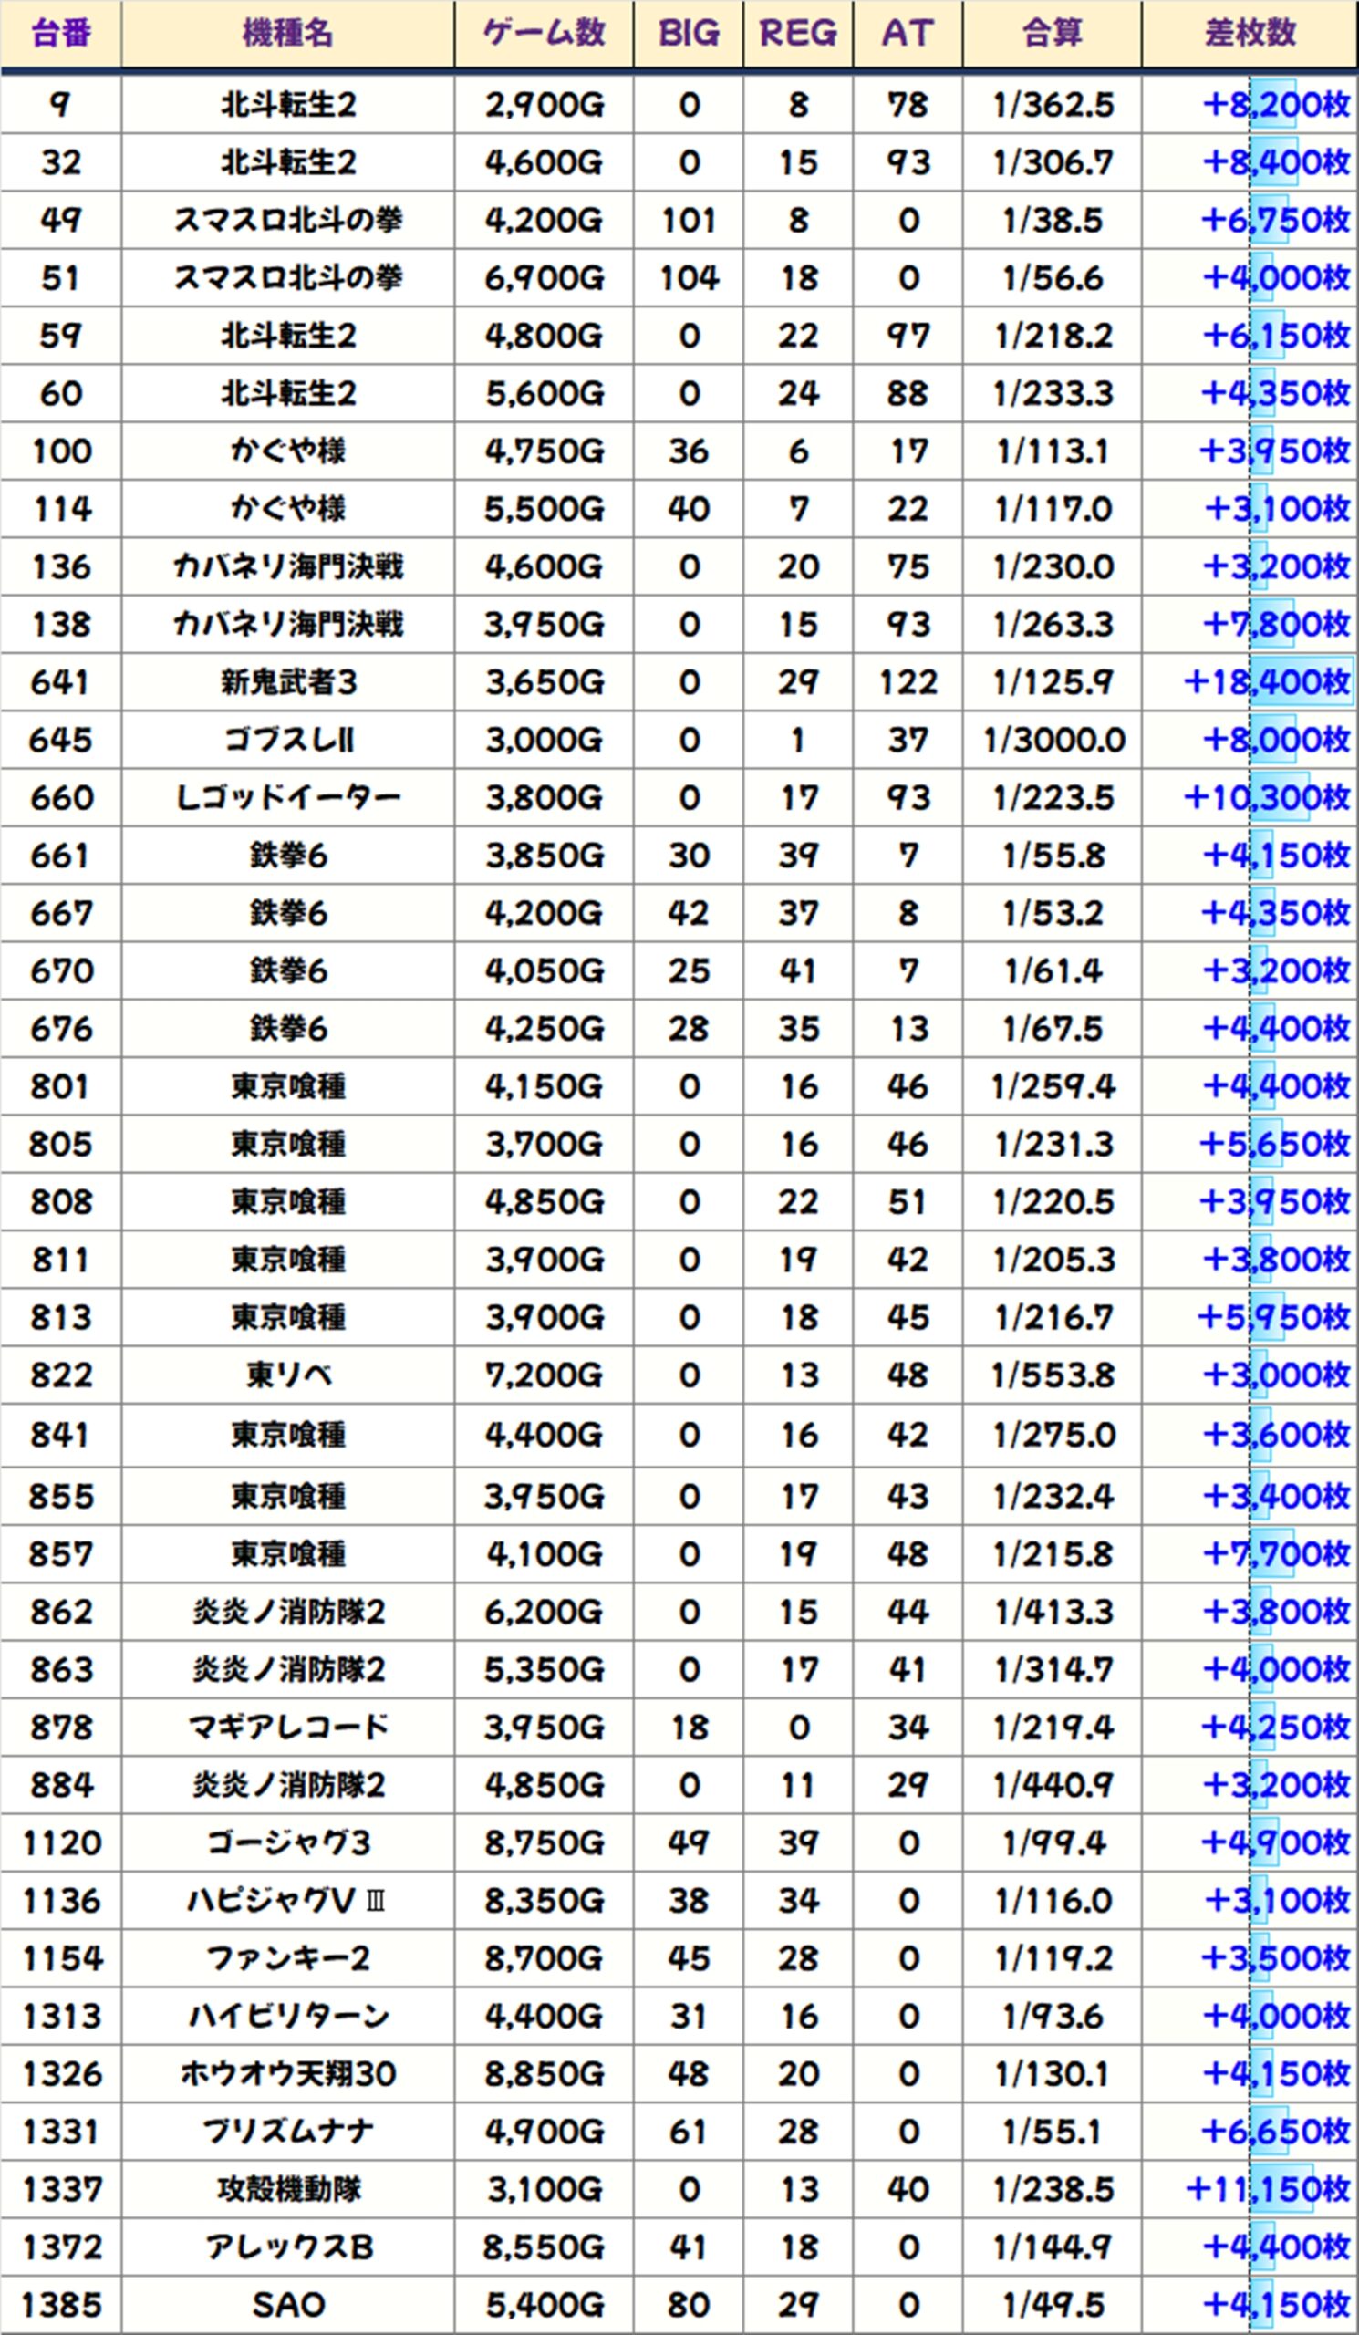This screenshot has height=2335, width=1359.
Task: Click the AT column header
Action: (x=907, y=34)
